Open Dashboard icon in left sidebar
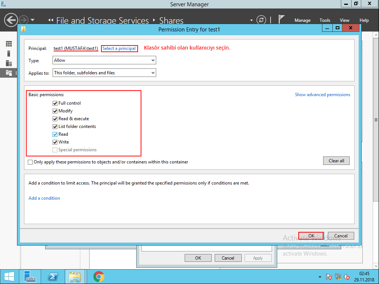The height and width of the screenshot is (284, 379). click(9, 44)
